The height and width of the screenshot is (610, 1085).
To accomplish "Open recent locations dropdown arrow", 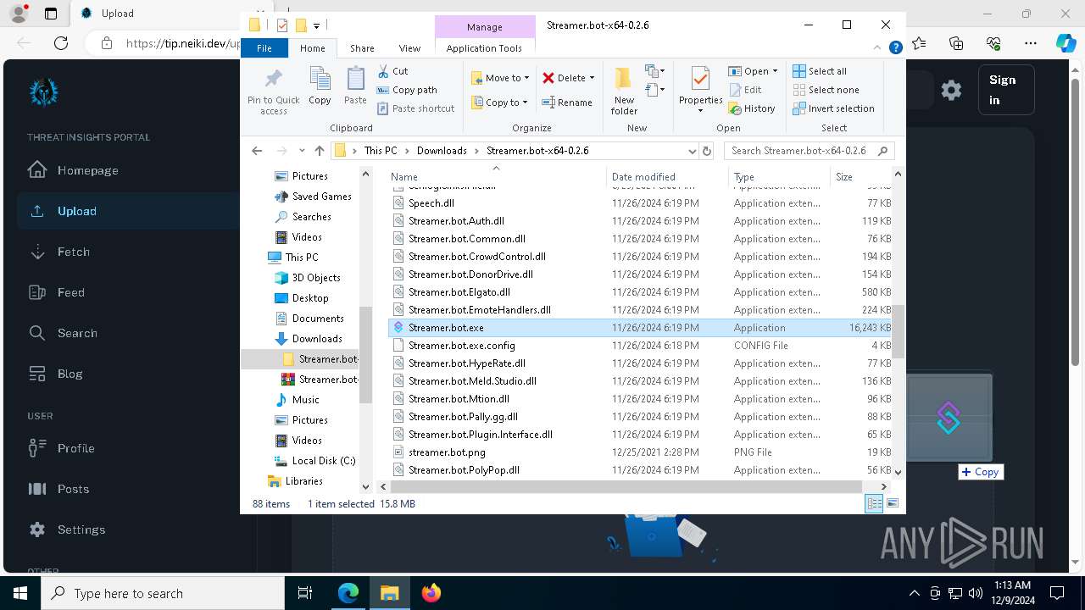I will [302, 151].
